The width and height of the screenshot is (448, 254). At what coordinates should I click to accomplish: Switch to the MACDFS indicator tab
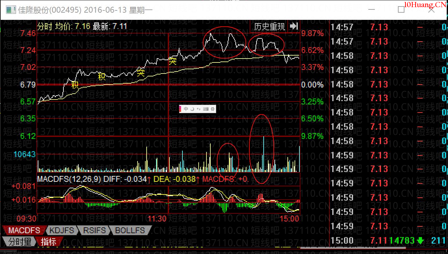24,231
